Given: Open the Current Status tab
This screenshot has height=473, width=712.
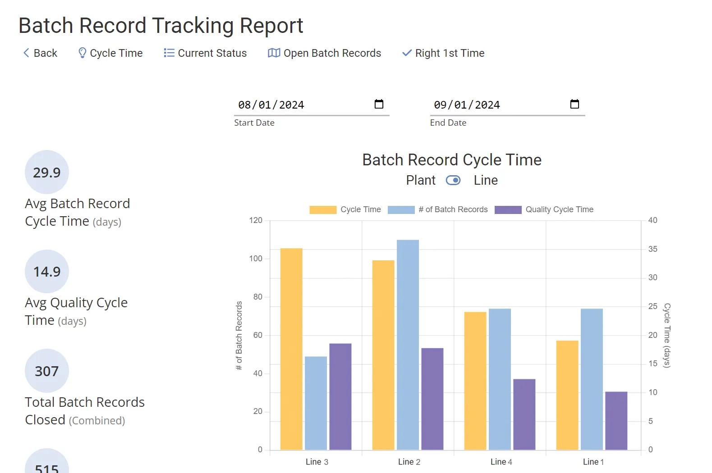Looking at the screenshot, I should [212, 53].
